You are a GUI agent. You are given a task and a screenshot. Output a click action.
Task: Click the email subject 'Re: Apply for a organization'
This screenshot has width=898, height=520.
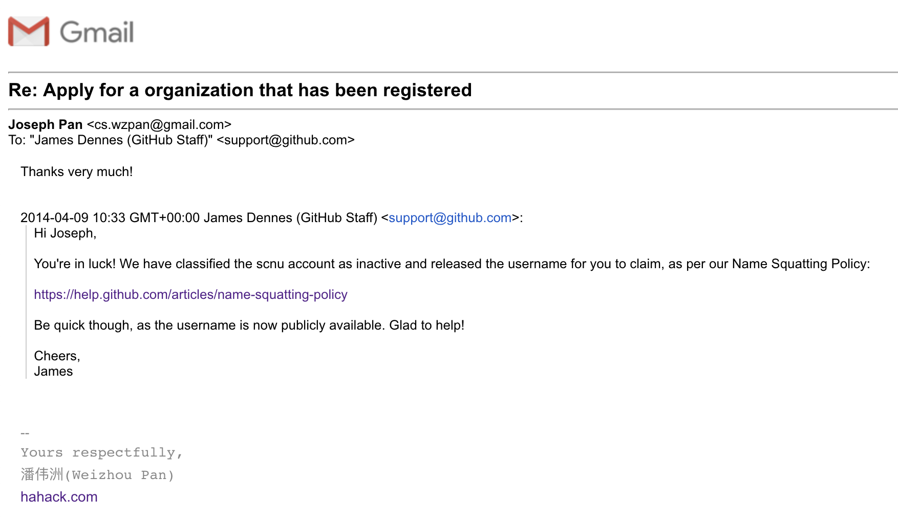tap(240, 90)
